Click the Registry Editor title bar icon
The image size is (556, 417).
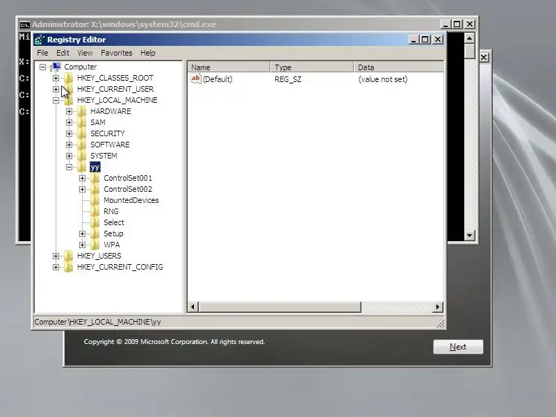click(40, 40)
